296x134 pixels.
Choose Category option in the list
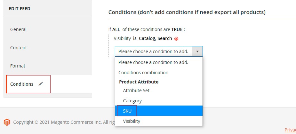(132, 100)
